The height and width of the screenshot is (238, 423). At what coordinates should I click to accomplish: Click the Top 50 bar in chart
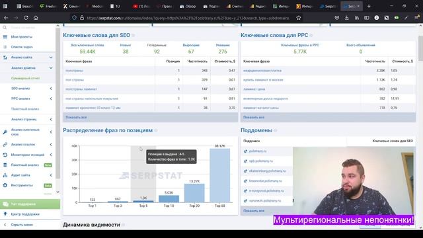point(220,175)
